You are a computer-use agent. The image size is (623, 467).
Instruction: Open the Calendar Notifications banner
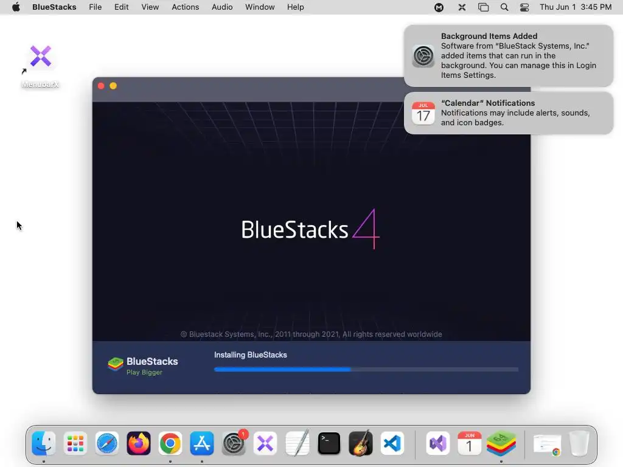pos(509,112)
